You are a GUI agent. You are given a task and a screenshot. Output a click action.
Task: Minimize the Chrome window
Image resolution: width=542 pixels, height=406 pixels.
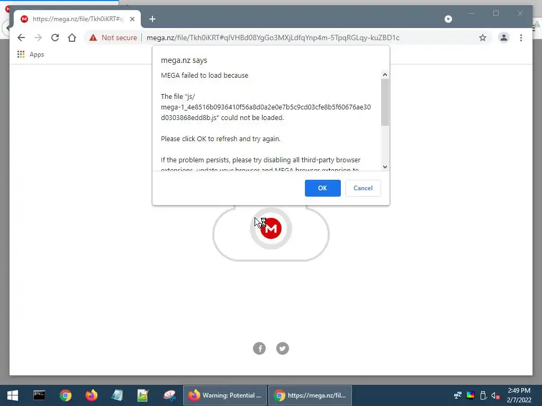[x=472, y=13]
